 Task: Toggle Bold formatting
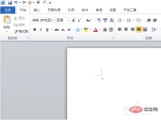point(35,30)
